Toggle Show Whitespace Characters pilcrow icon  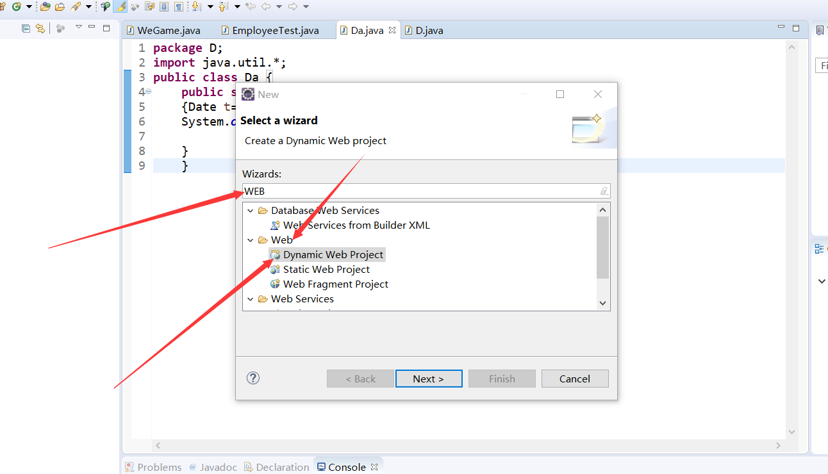(179, 6)
